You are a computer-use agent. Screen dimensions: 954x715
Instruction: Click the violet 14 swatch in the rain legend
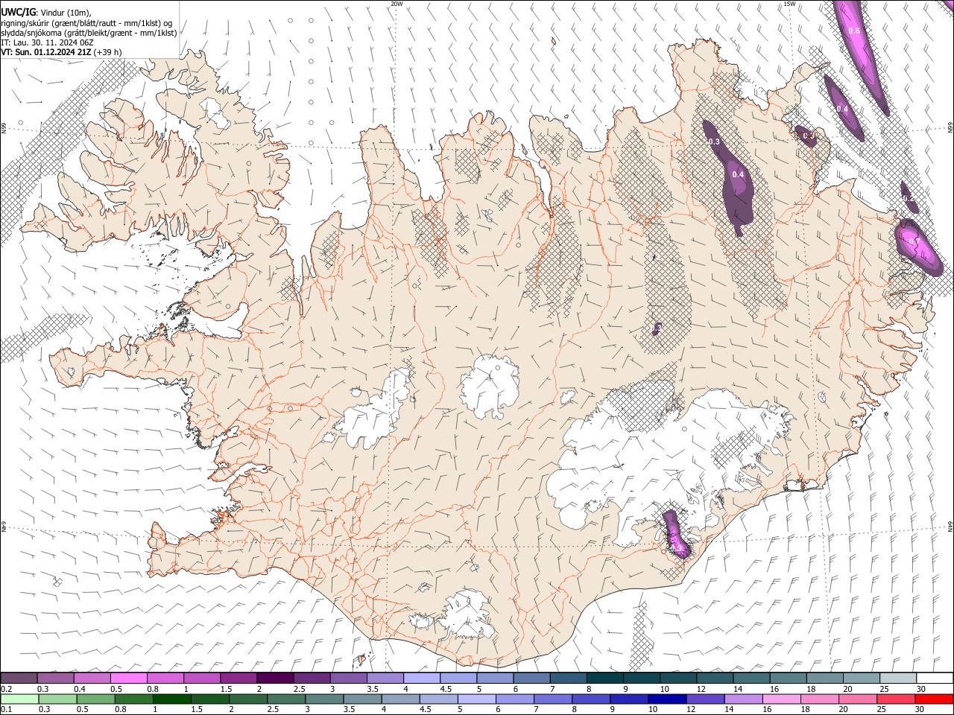point(743,699)
